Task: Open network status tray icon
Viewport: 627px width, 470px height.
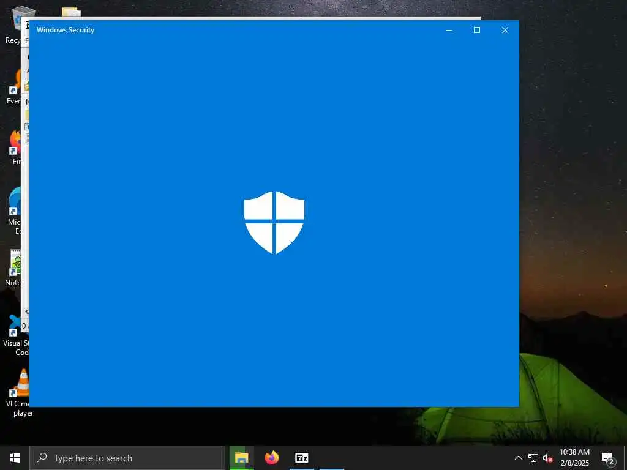Action: click(x=533, y=458)
